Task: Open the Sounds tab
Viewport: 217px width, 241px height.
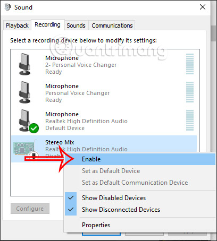Action: coord(76,25)
